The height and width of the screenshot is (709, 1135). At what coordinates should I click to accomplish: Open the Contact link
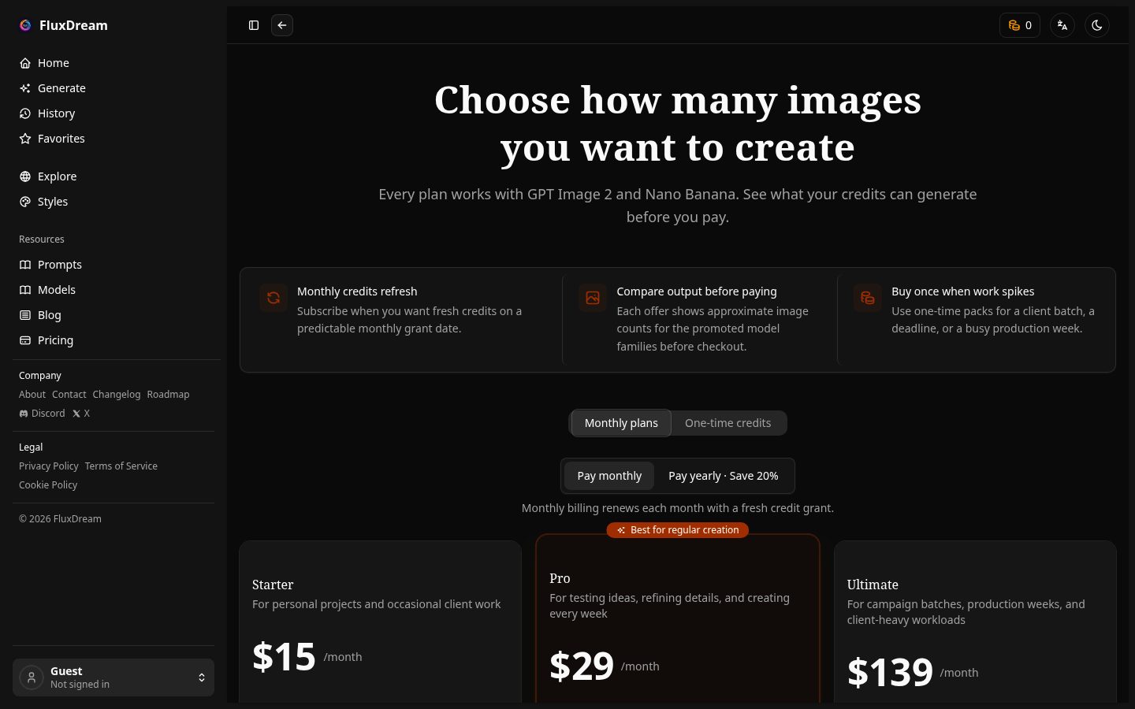coord(69,394)
